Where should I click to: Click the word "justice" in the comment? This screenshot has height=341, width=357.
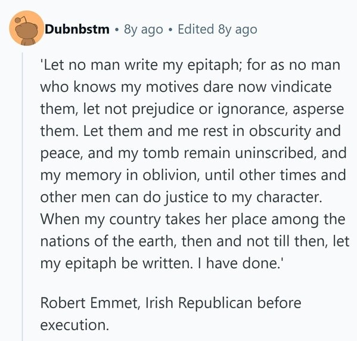coord(187,197)
